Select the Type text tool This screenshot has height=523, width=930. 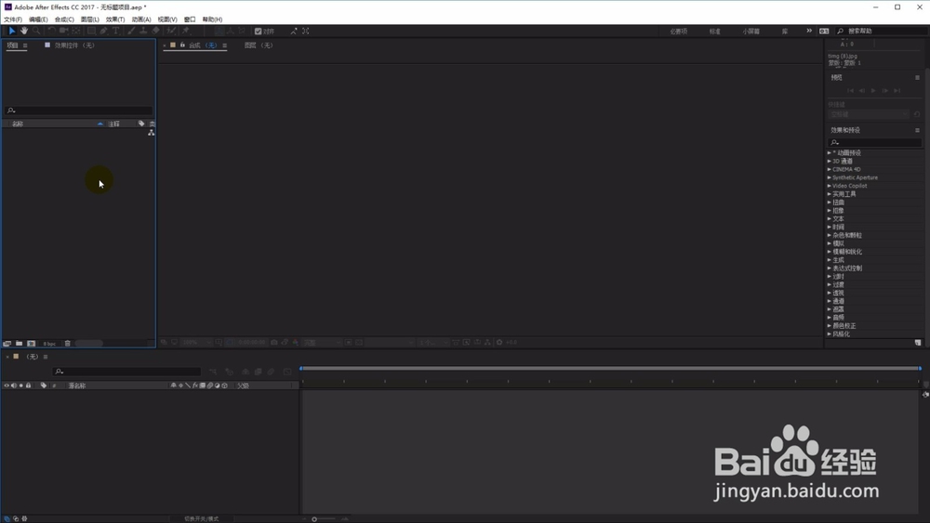coord(115,31)
